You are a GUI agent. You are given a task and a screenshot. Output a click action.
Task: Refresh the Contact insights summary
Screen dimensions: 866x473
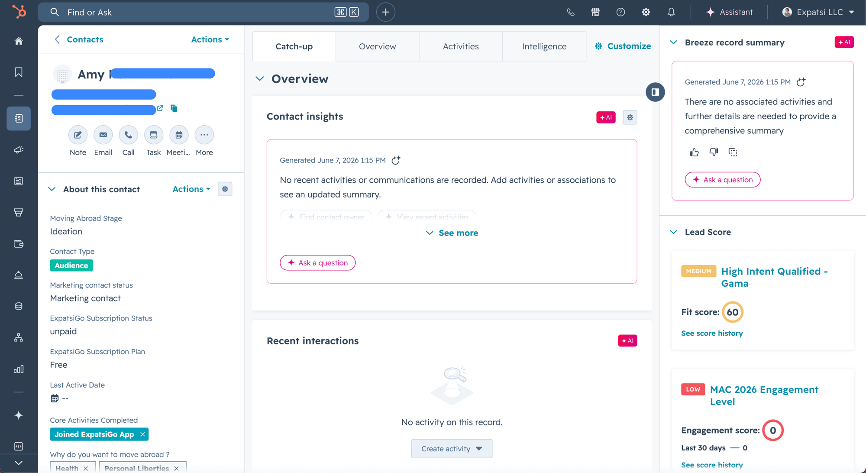pyautogui.click(x=396, y=160)
